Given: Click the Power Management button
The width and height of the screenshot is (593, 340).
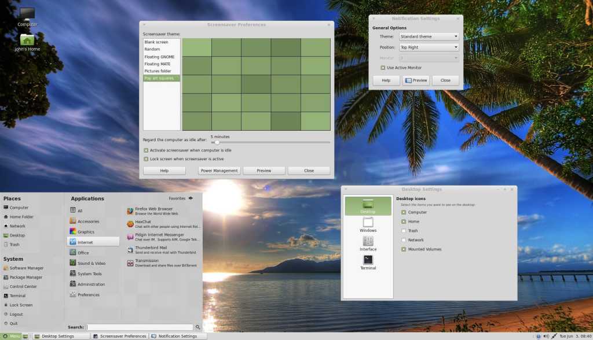Looking at the screenshot, I should [x=219, y=171].
